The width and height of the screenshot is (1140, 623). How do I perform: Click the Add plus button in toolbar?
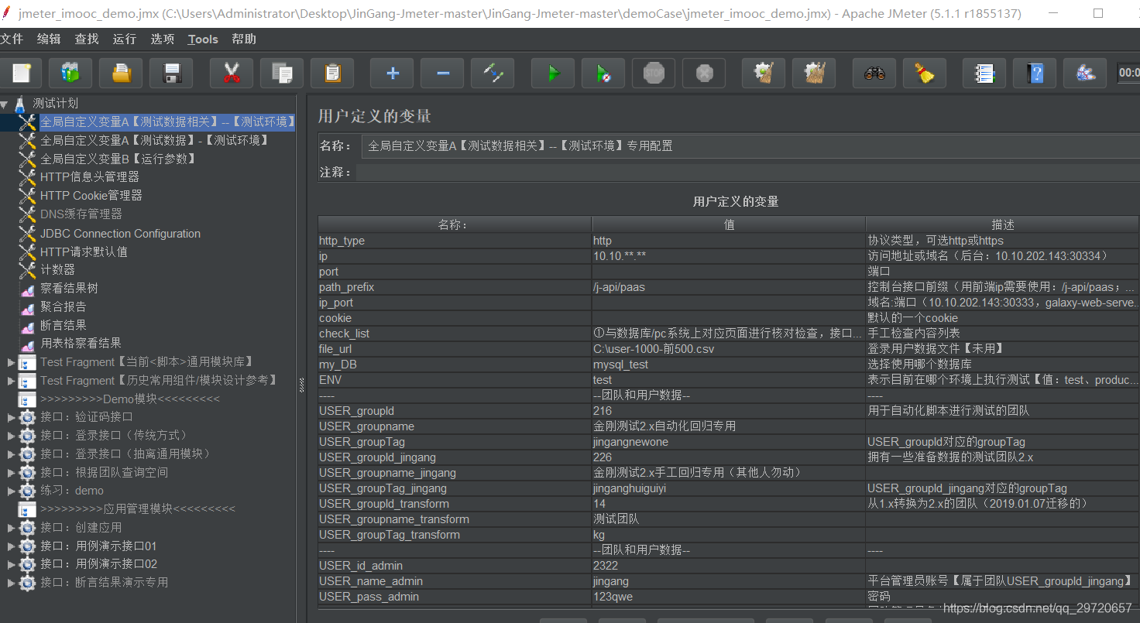pyautogui.click(x=391, y=73)
